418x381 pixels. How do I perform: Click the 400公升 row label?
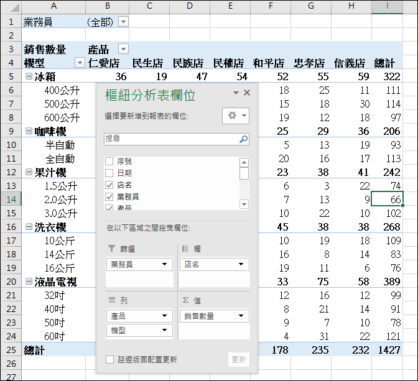[x=62, y=90]
